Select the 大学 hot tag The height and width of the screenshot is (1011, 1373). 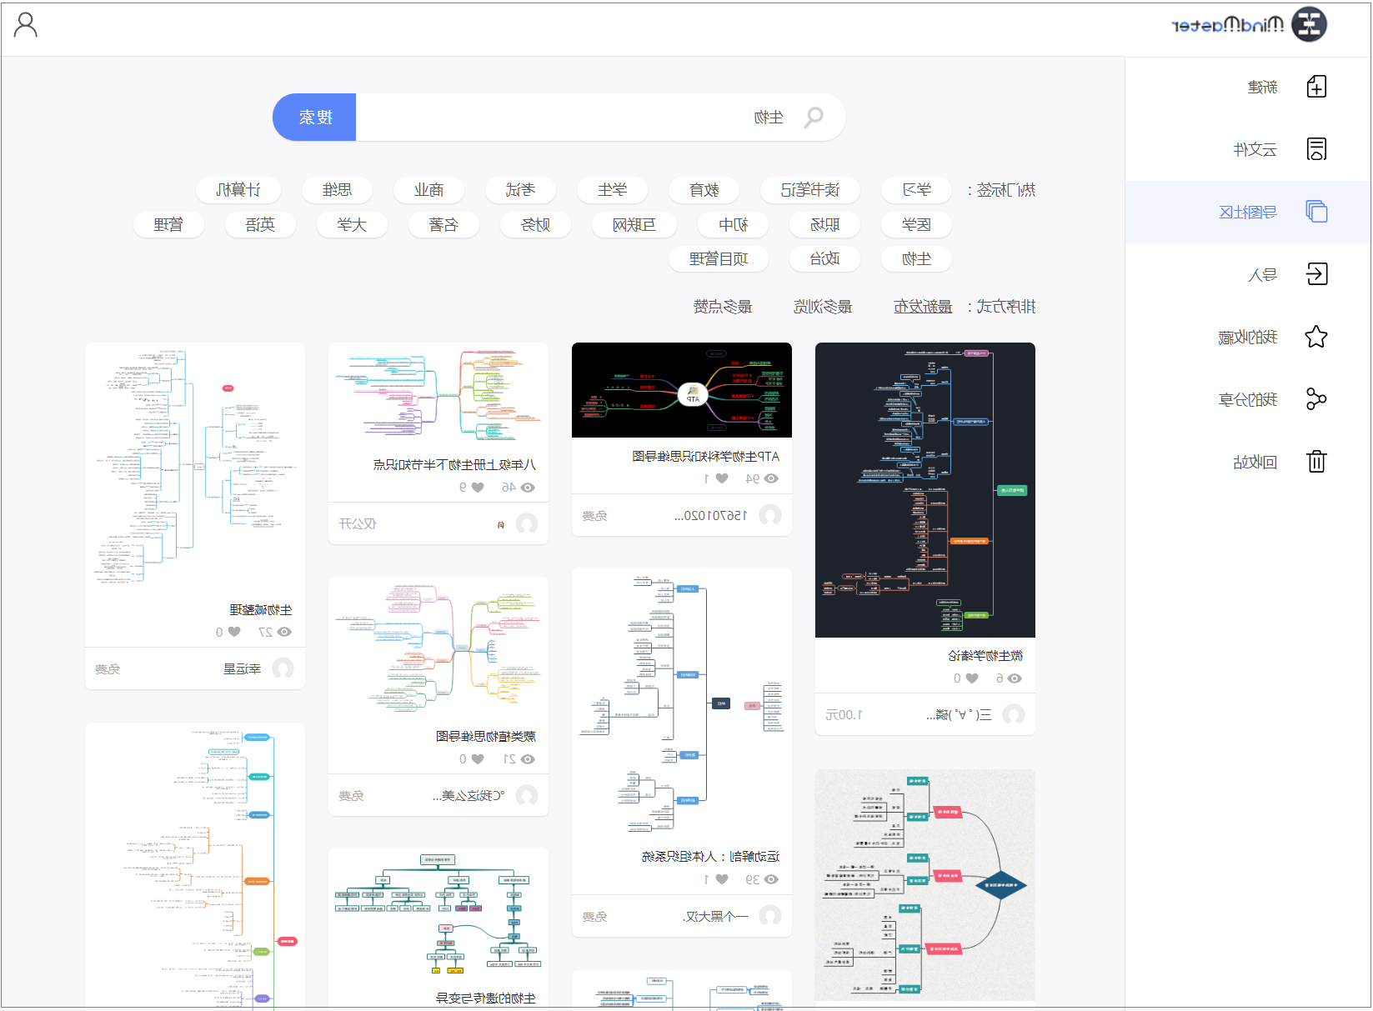(352, 225)
